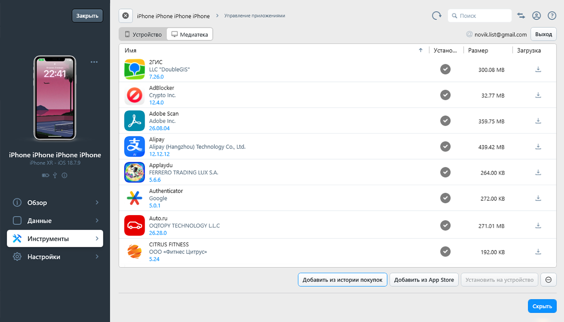This screenshot has width=564, height=322.
Task: Click the installed checkmark for Adobe Scan
Action: pos(445,121)
